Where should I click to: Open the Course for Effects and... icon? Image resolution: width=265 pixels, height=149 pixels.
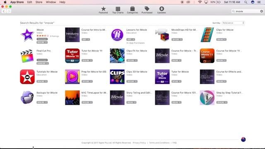coord(207,77)
